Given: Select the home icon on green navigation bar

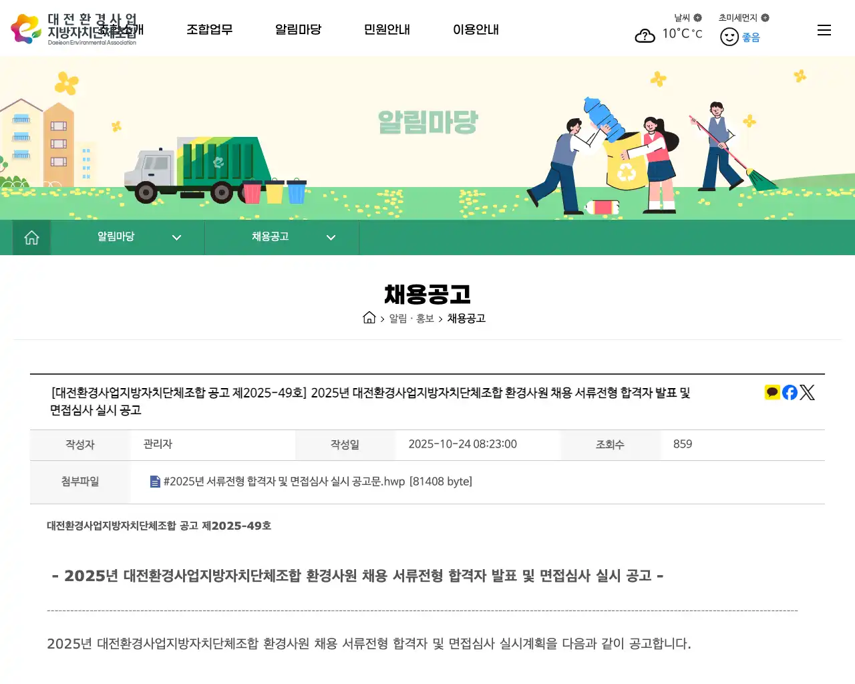Looking at the screenshot, I should pyautogui.click(x=31, y=237).
